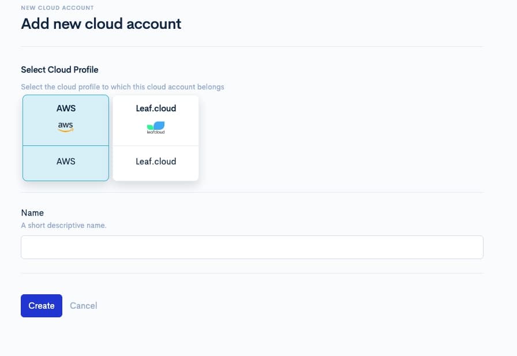Click the Name field label
Image resolution: width=517 pixels, height=356 pixels.
pos(32,212)
